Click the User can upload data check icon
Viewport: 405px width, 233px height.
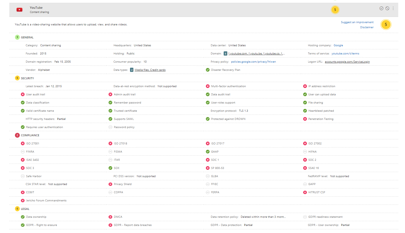(305, 94)
